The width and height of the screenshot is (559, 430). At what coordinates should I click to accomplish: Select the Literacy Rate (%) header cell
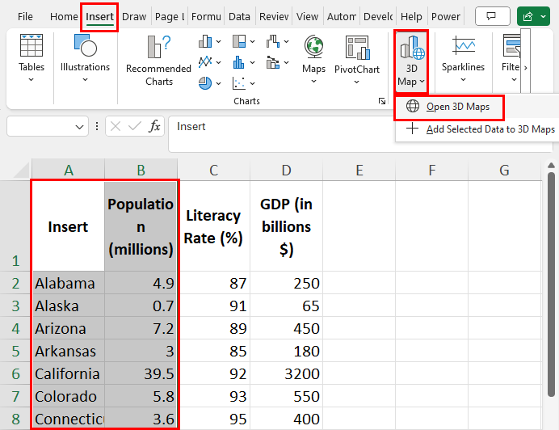pyautogui.click(x=213, y=226)
